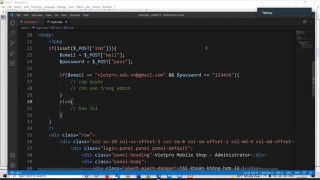Screen dimensions: 320x180
Task: Open the VS Code Help menu
Action: (85, 15)
